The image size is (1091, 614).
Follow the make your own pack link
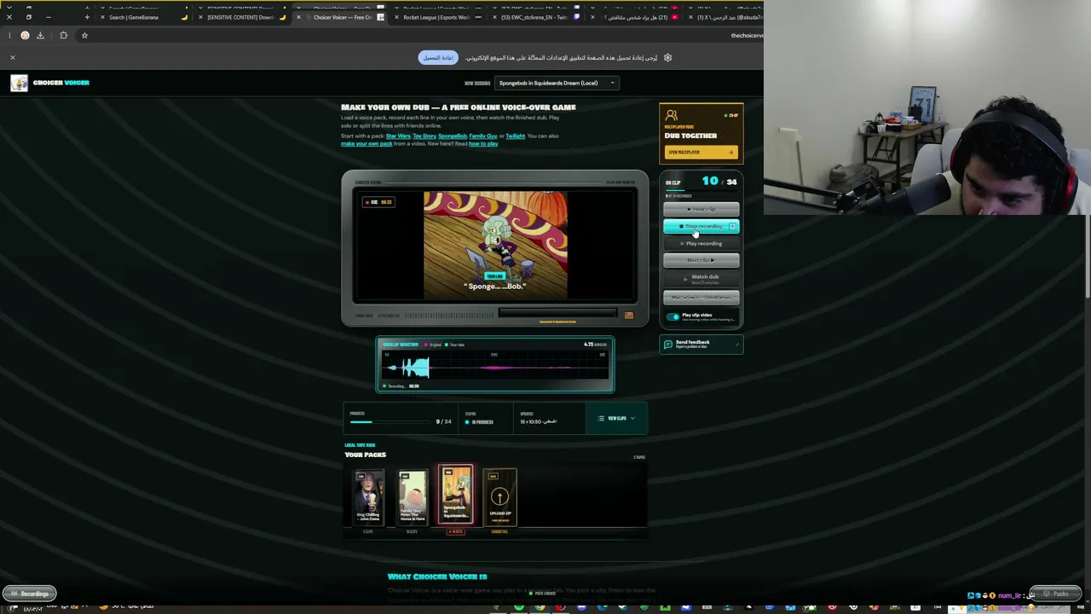[x=367, y=144]
